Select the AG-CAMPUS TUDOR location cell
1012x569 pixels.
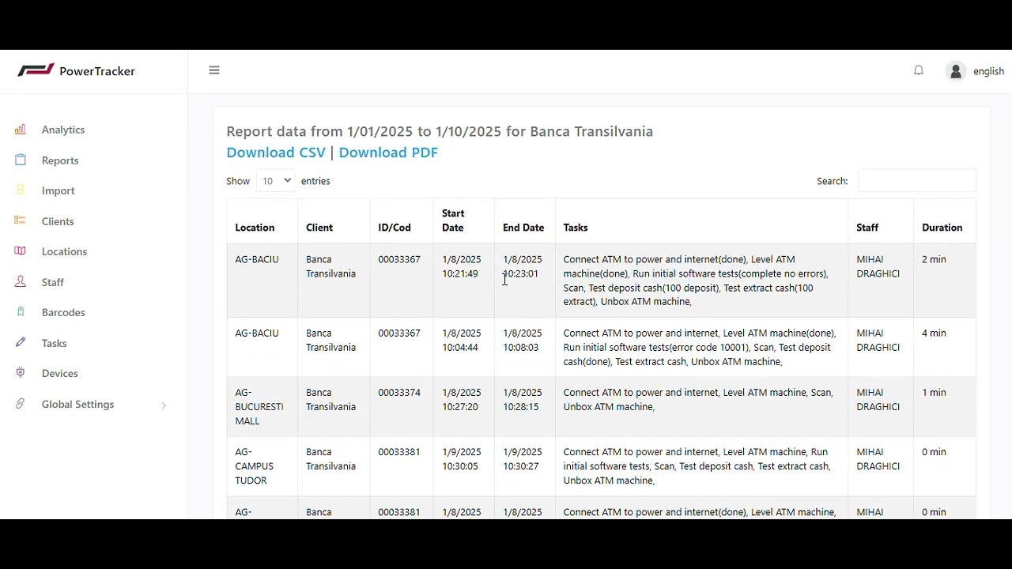coord(262,466)
